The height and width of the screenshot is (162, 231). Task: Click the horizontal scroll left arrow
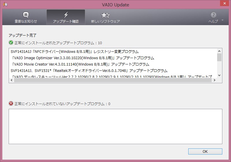coord(12,80)
